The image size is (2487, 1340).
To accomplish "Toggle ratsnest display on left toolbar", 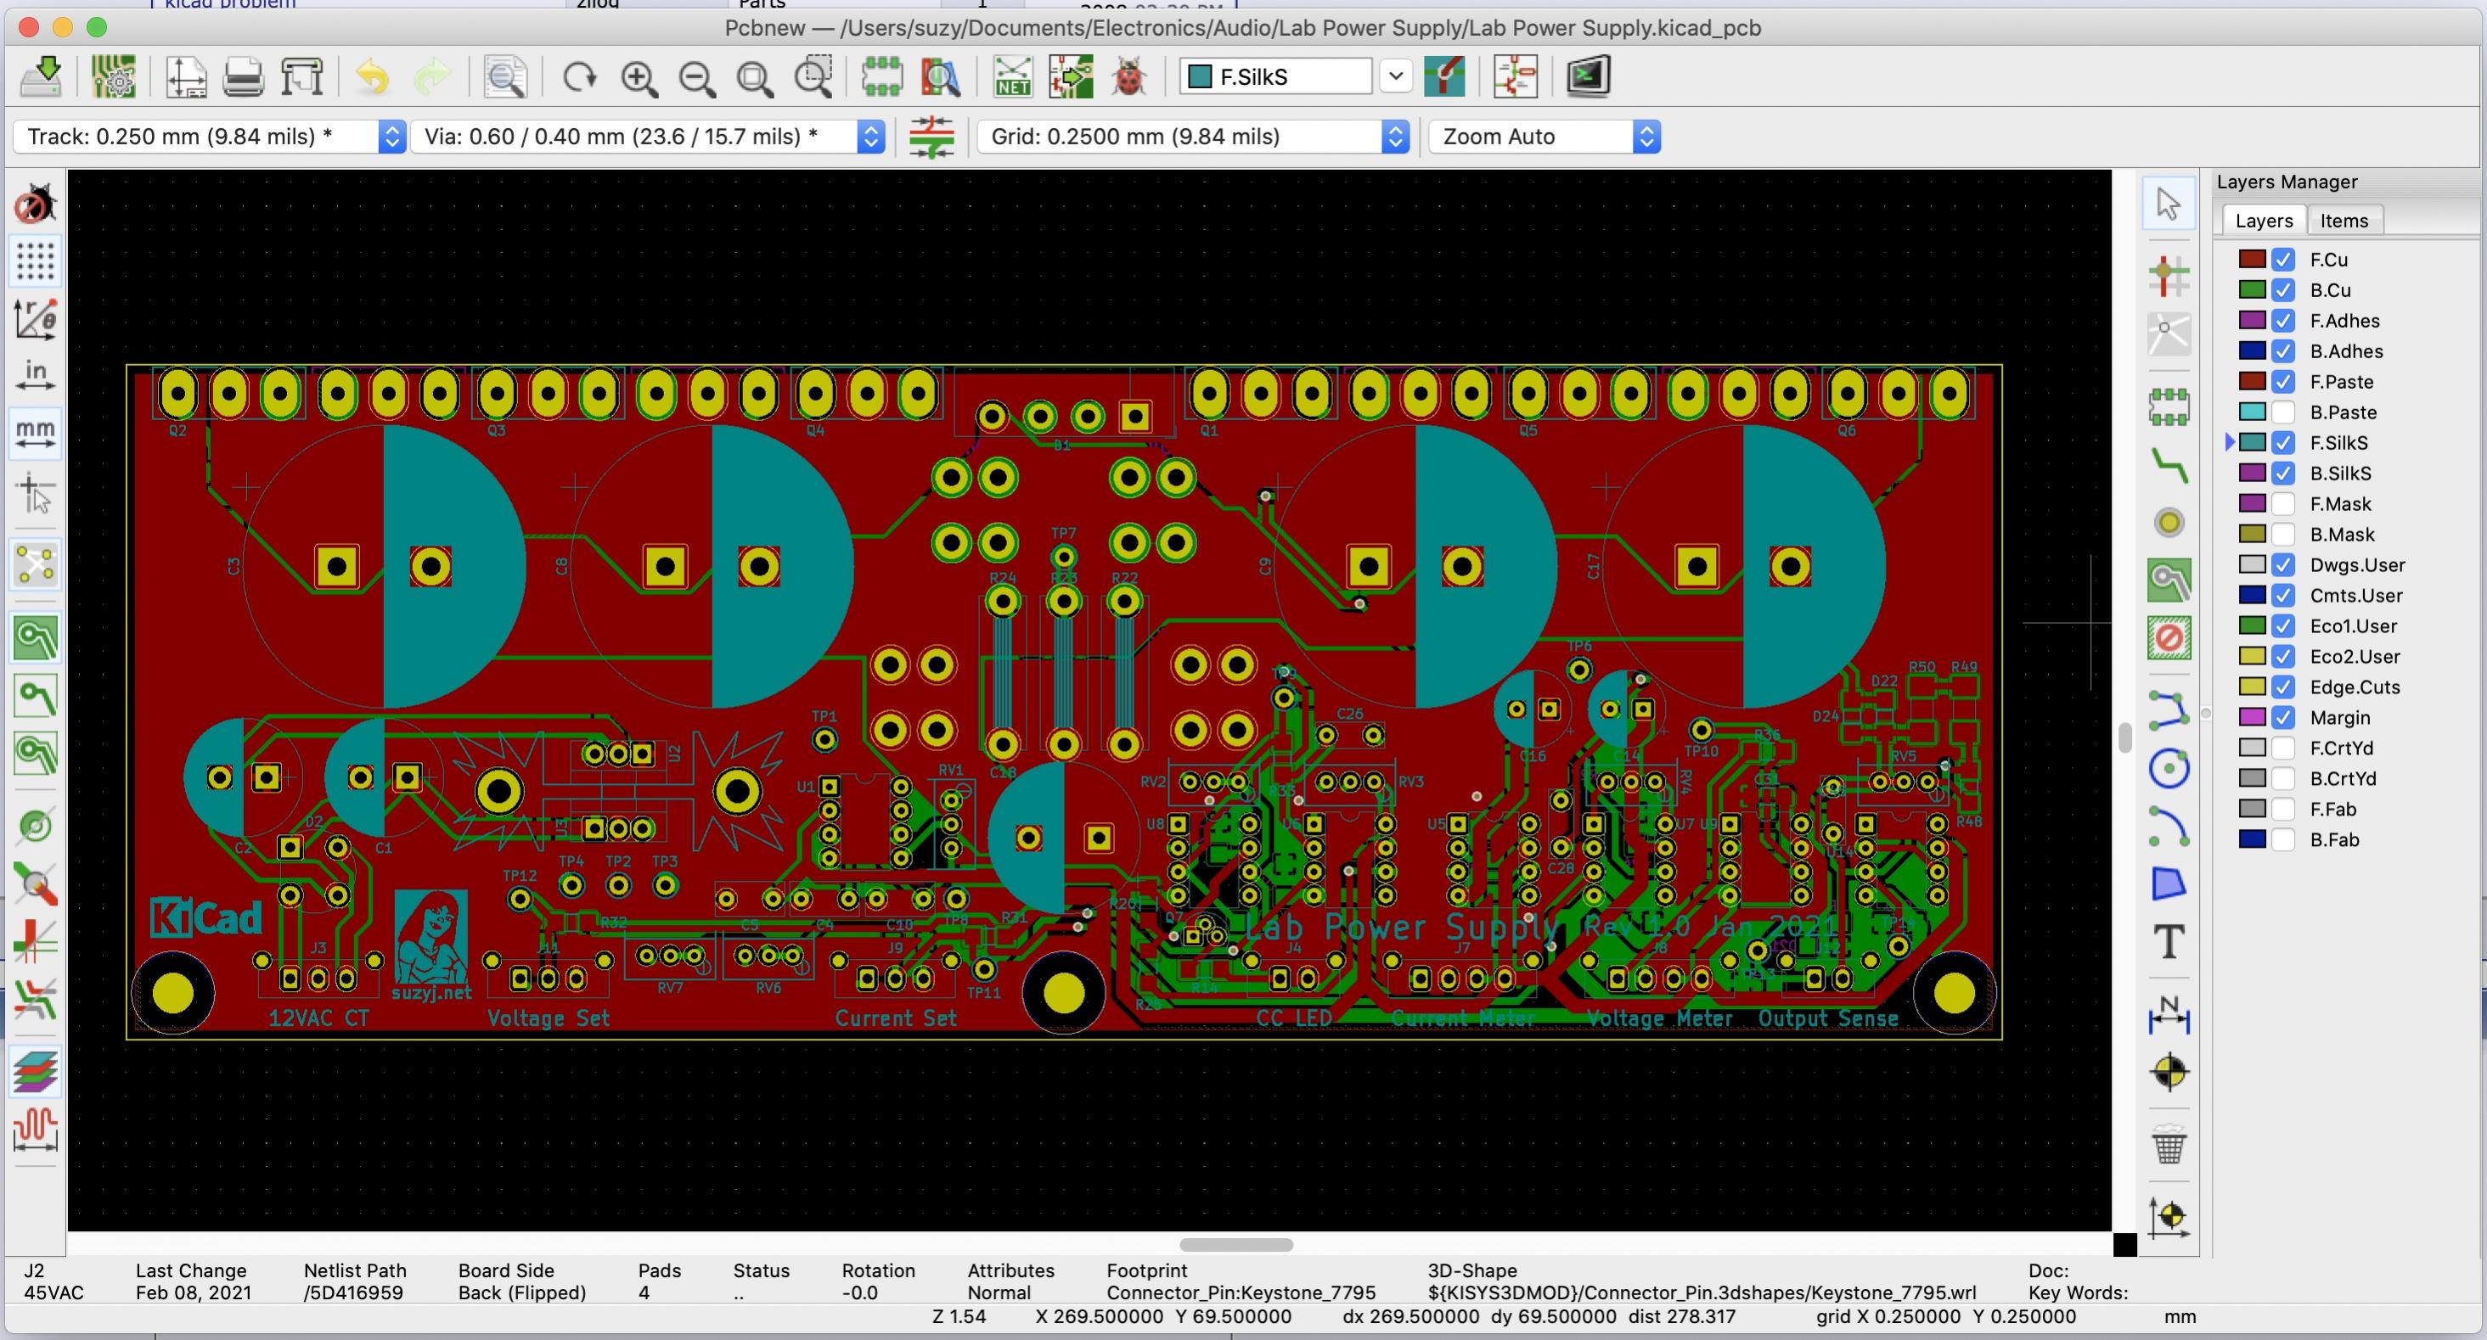I will pyautogui.click(x=36, y=564).
